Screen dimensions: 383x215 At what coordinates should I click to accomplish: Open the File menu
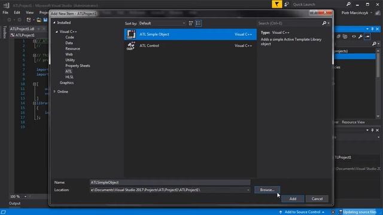(x=5, y=13)
